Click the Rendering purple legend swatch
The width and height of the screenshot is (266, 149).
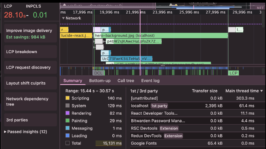coord(67,113)
